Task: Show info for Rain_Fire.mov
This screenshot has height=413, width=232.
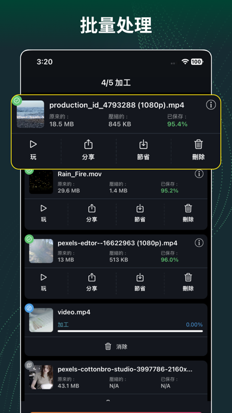Action: point(199,174)
